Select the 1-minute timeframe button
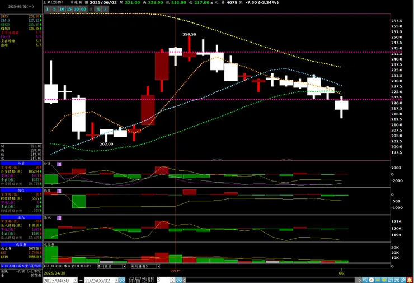 [x=47, y=9]
